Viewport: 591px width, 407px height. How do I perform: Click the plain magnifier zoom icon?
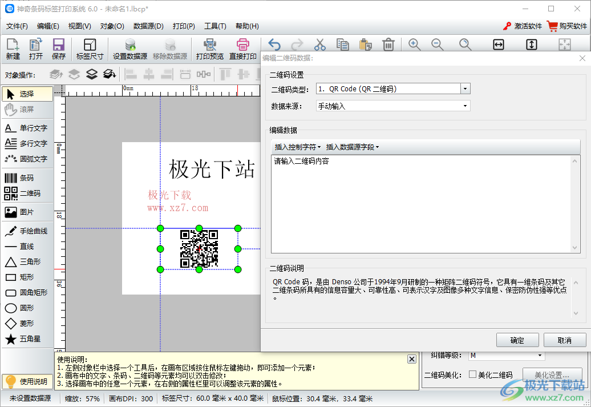tap(465, 45)
